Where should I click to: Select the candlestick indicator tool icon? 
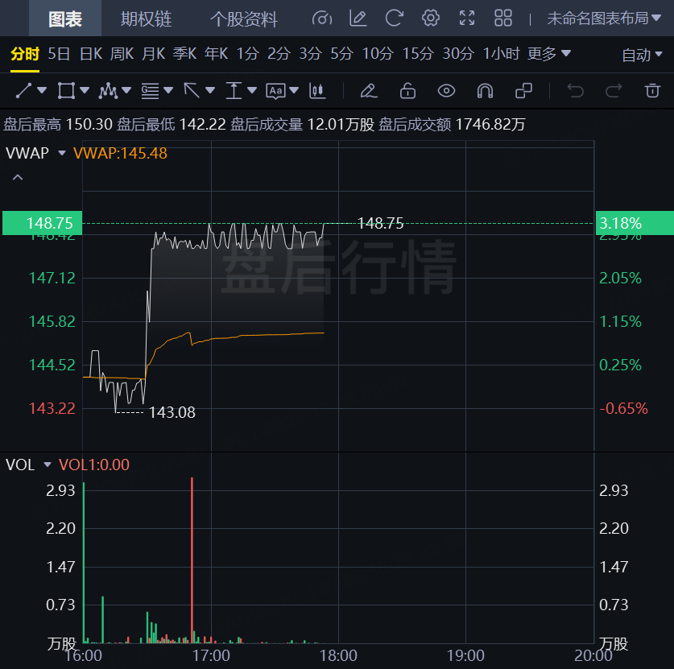click(317, 90)
